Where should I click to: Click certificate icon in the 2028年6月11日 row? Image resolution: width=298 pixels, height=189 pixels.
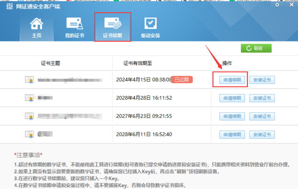point(29,134)
